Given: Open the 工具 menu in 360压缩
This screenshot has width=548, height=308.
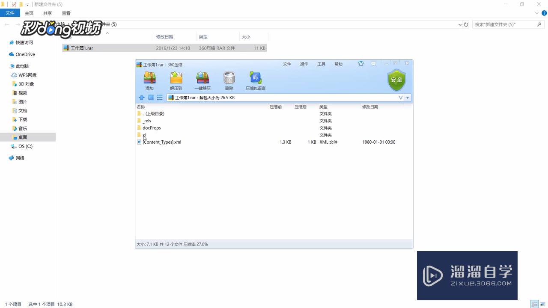Looking at the screenshot, I should coord(321,64).
